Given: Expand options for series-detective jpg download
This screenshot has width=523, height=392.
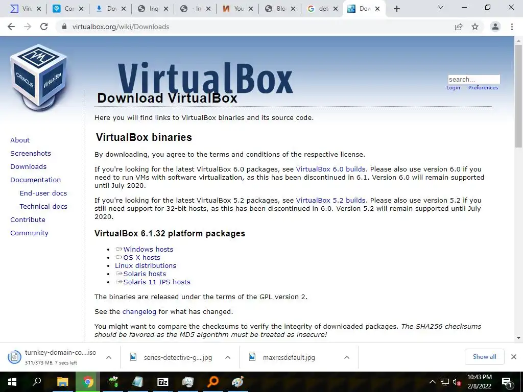Looking at the screenshot, I should [228, 357].
